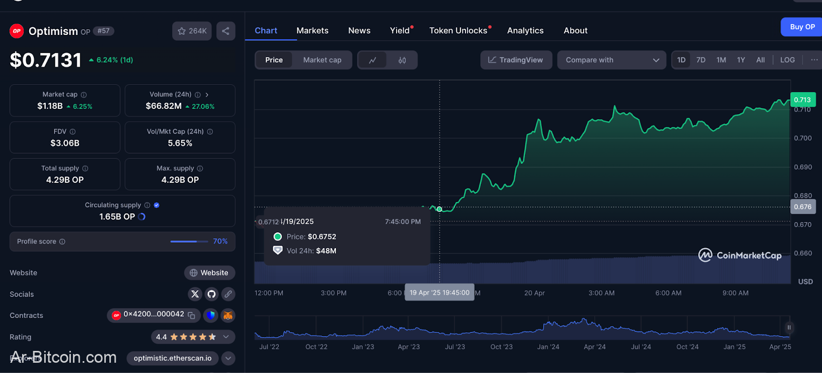The height and width of the screenshot is (373, 822).
Task: Select the 1M time range
Action: (x=721, y=60)
